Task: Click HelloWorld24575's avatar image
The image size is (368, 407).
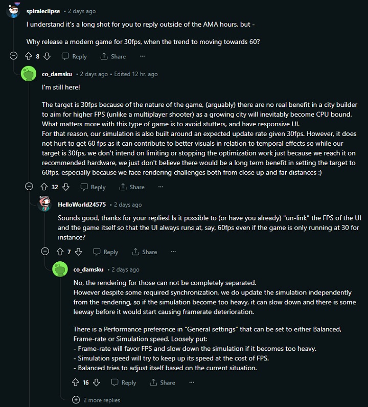Action: pos(45,205)
